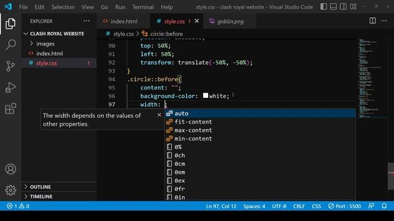Open the Source Control view icon
This screenshot has height=221, width=394.
[10, 66]
